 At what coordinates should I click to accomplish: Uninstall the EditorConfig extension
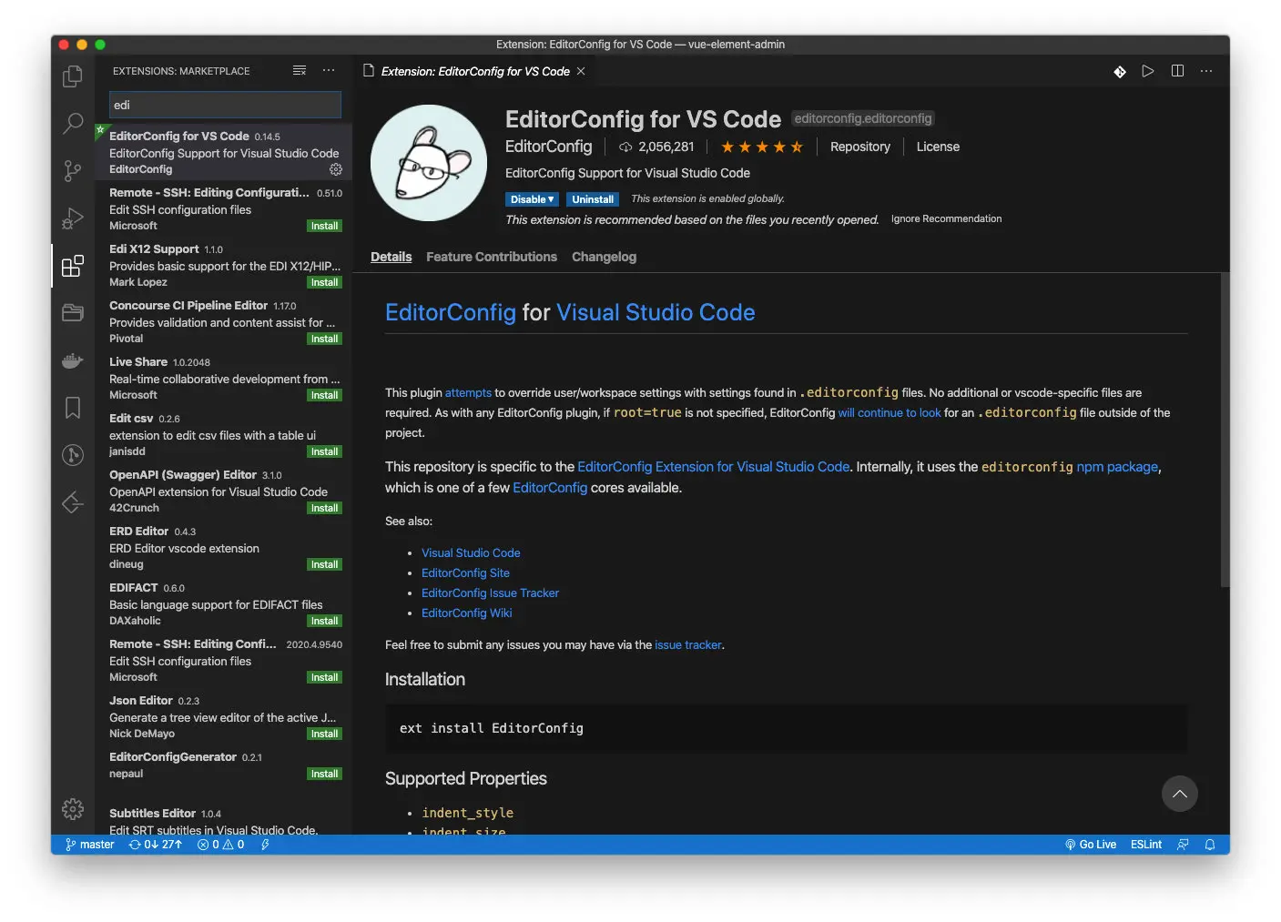point(593,199)
